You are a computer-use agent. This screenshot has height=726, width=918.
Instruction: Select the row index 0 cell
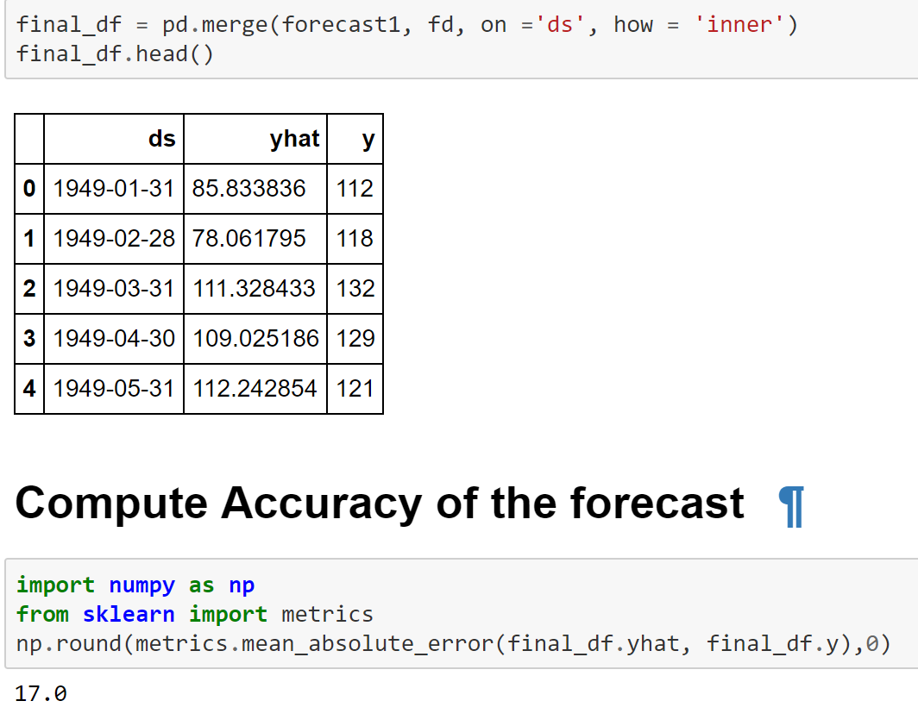pyautogui.click(x=29, y=188)
